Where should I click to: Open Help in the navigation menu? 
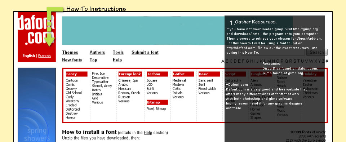coord(117,60)
